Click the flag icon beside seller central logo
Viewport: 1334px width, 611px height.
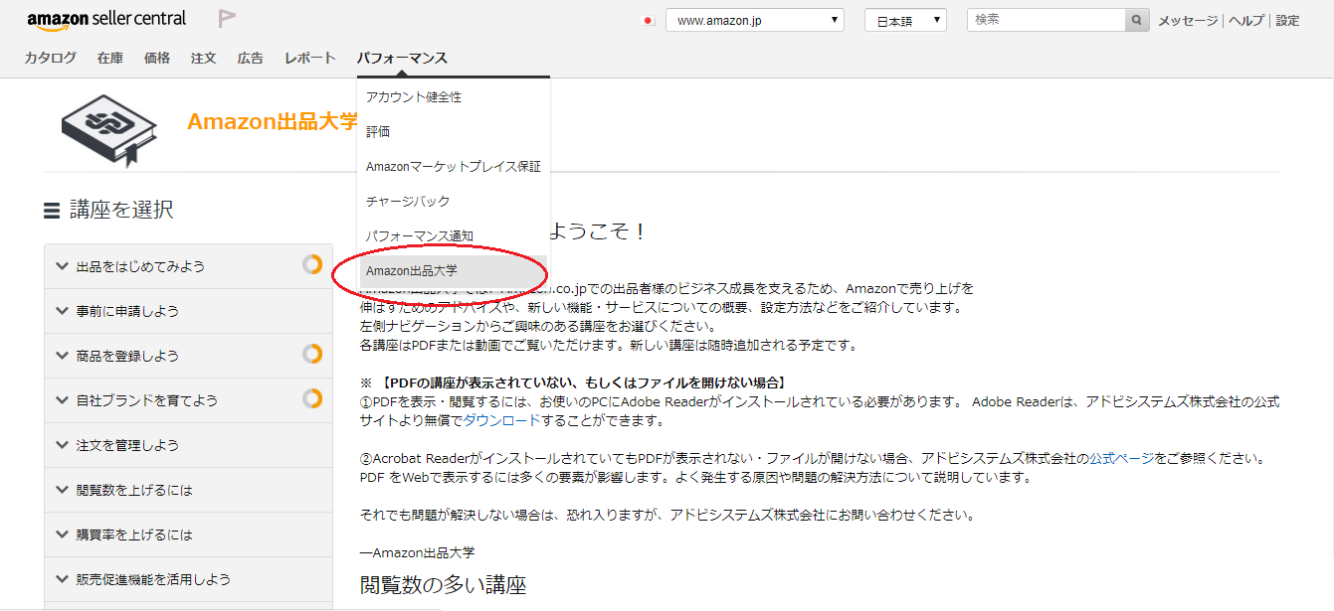[x=227, y=19]
